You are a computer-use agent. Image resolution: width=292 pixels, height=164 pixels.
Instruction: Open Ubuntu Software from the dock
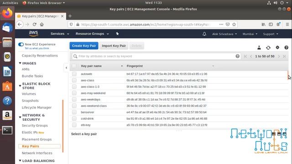[7, 86]
